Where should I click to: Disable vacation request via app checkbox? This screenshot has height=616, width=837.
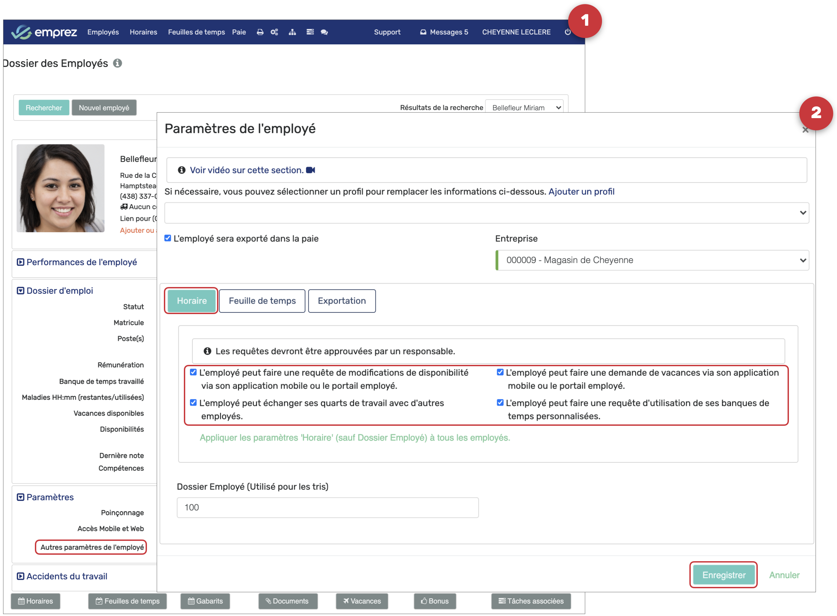500,373
